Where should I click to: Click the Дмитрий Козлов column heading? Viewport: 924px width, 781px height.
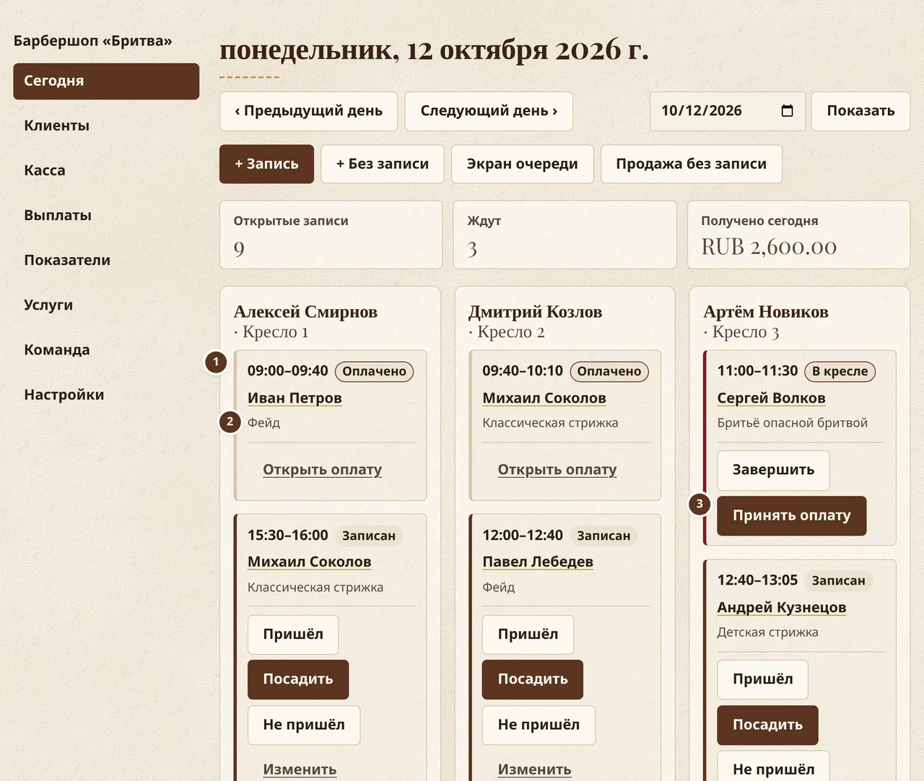535,312
